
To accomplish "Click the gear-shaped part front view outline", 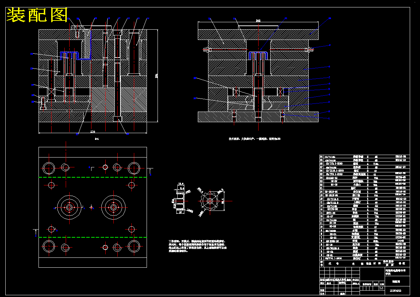I will [210, 201].
